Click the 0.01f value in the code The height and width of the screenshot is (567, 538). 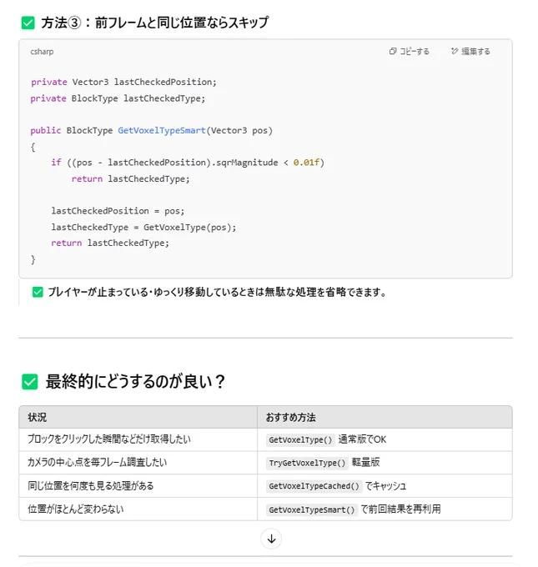306,163
